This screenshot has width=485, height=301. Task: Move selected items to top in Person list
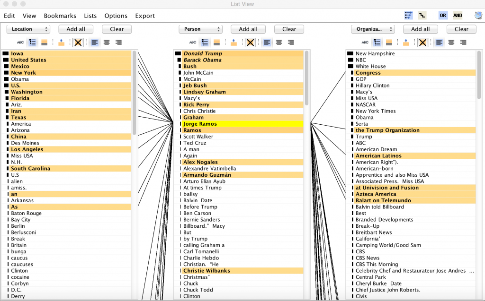[x=234, y=43]
